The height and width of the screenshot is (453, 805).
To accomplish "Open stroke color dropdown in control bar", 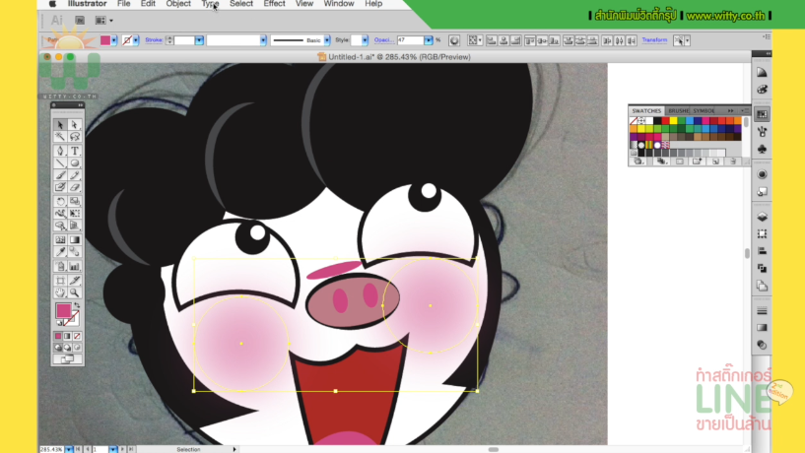I will (136, 40).
